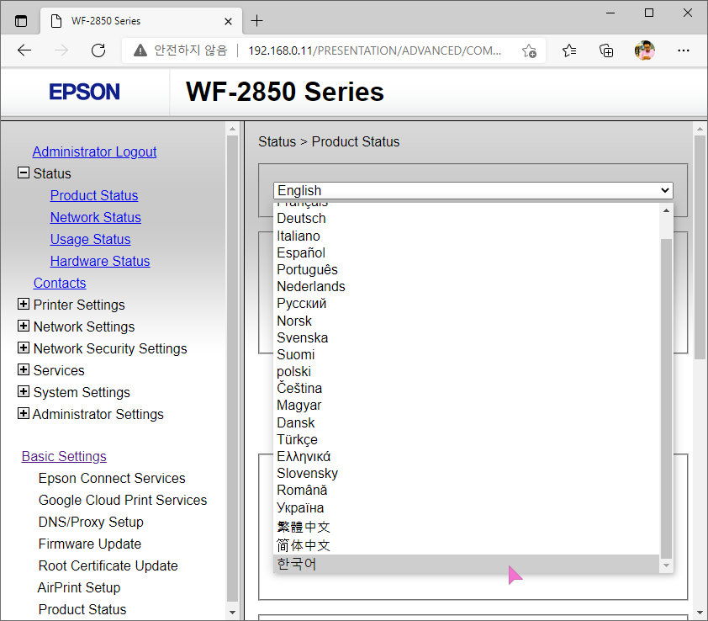Expand the System Settings section

coord(24,391)
